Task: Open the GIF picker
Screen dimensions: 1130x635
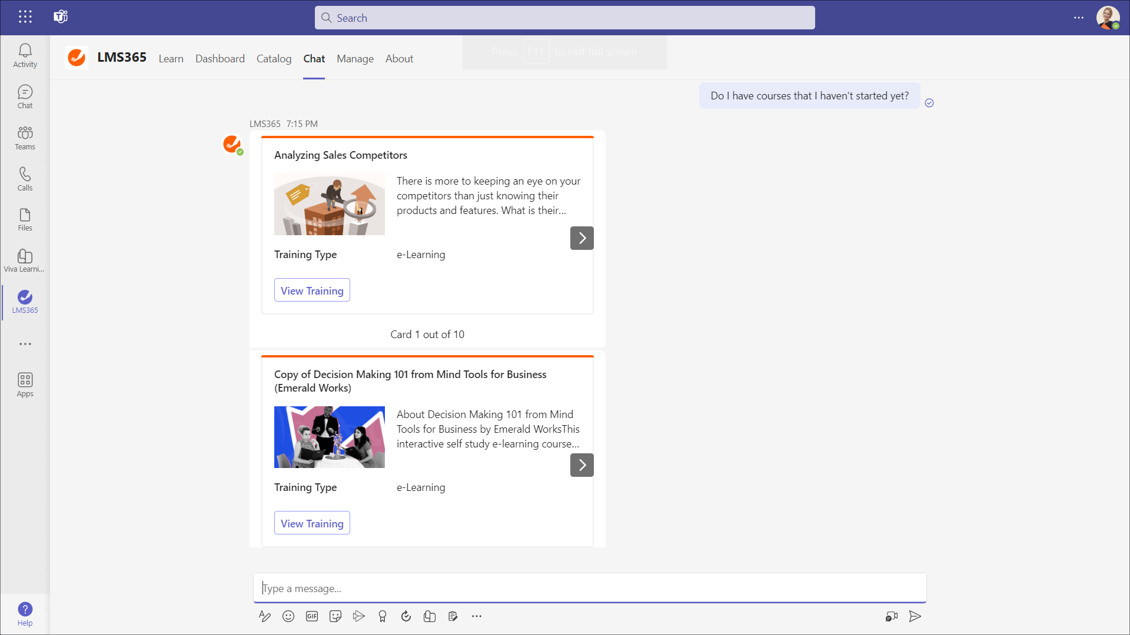Action: pyautogui.click(x=312, y=616)
